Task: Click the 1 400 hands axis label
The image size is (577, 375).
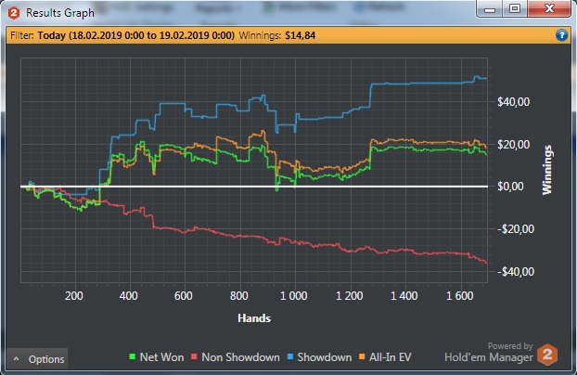Action: click(404, 296)
